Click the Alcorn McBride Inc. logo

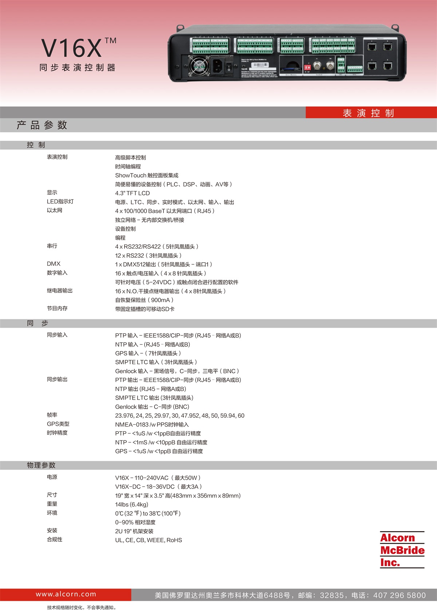[x=402, y=550]
